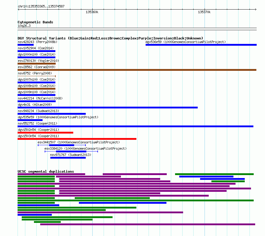The image size is (265, 236).
Task: Click the right arrow of the ruler
Action: (256, 10)
